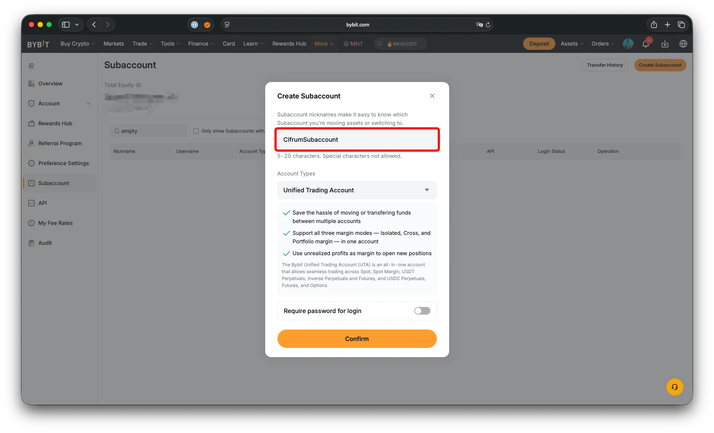Click the Operation column header
The height and width of the screenshot is (433, 714).
[x=608, y=151]
